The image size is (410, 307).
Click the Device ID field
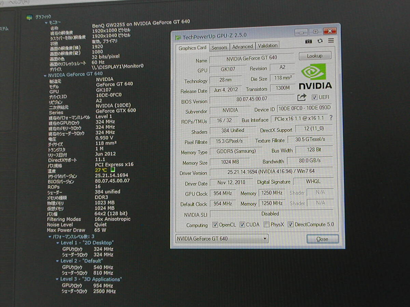(x=305, y=108)
